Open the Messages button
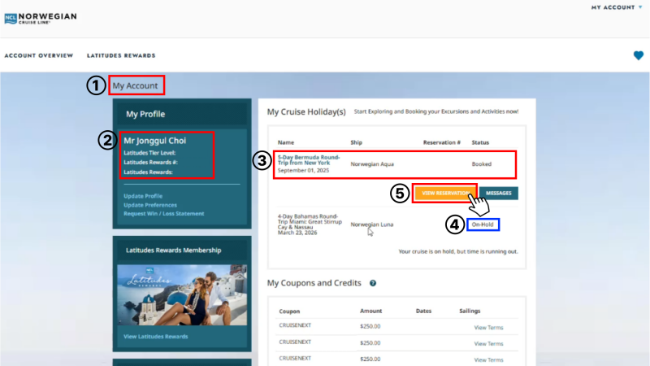Screen dimensions: 650x366 pyautogui.click(x=498, y=193)
